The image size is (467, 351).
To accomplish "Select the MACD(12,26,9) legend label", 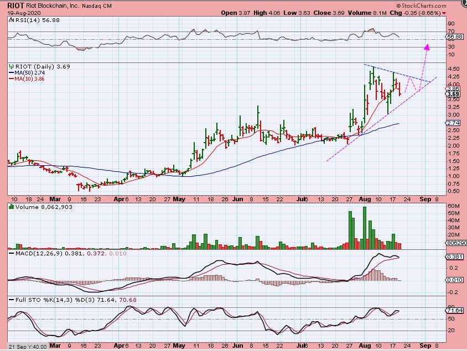I will (x=39, y=253).
